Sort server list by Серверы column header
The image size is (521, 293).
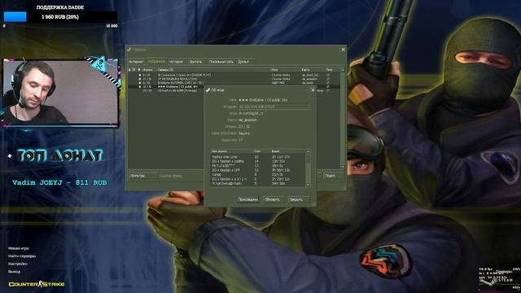(212, 70)
